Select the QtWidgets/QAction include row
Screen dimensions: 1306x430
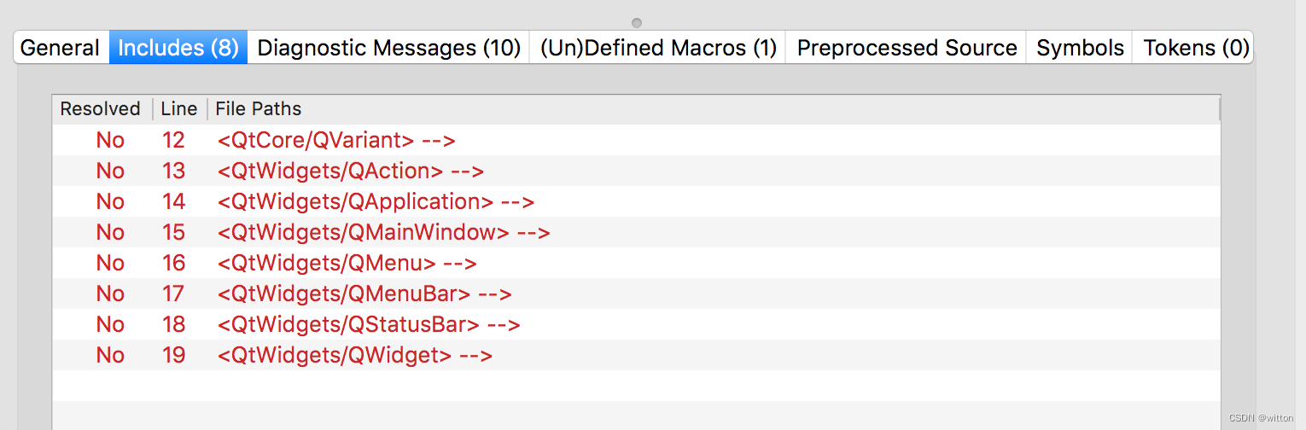[x=350, y=171]
